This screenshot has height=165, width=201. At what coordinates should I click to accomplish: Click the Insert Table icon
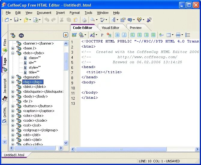click(x=168, y=35)
